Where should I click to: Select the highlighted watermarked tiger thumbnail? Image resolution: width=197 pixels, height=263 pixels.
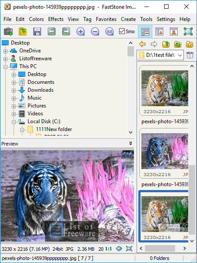(165, 214)
